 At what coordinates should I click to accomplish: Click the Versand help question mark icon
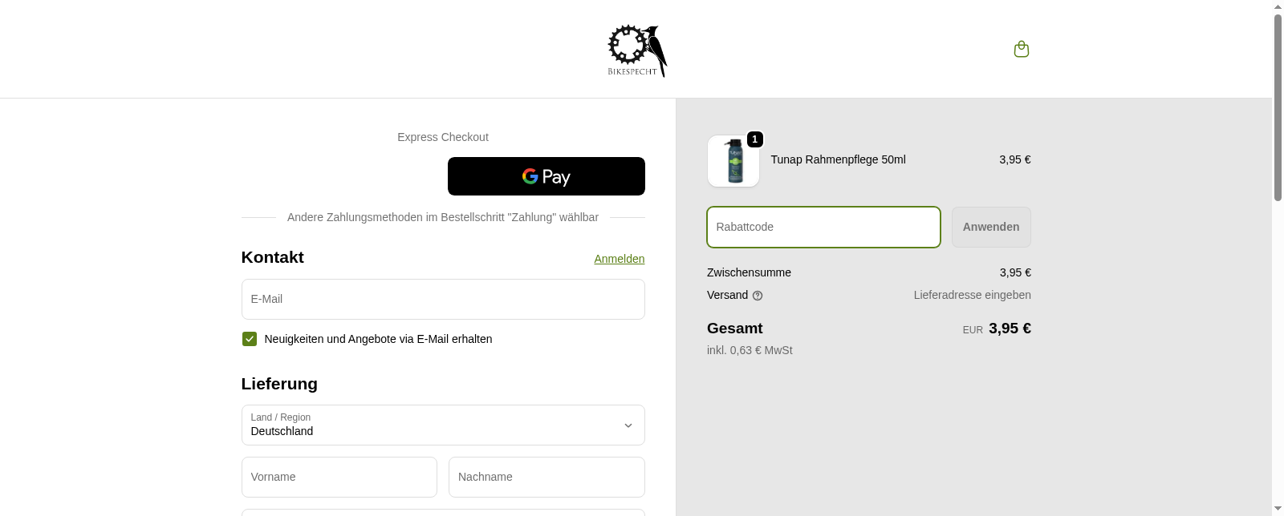click(758, 296)
